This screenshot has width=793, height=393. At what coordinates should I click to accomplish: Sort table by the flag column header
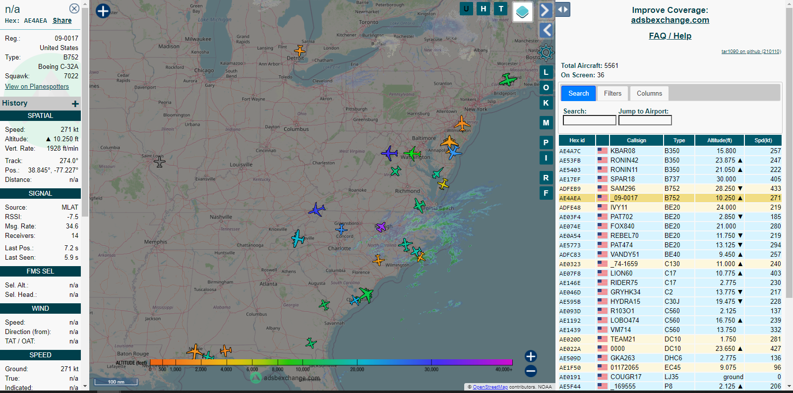pos(603,140)
